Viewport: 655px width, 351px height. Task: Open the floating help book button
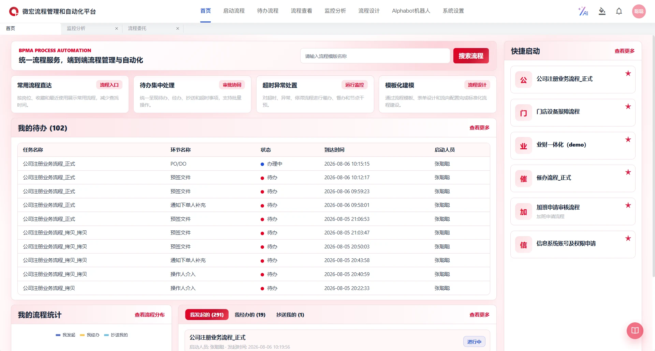click(x=635, y=331)
